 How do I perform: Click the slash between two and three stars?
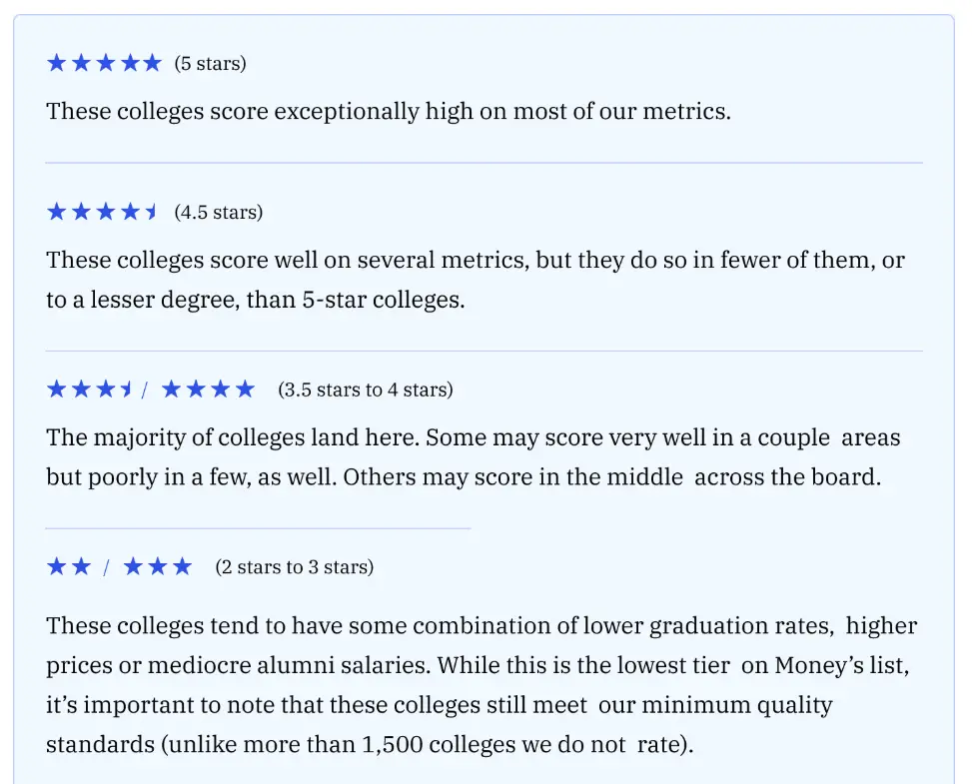click(106, 567)
